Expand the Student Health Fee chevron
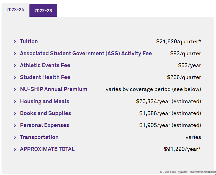This screenshot has width=216, height=175. coord(15,77)
